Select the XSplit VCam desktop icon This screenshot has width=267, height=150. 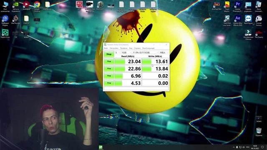click(5, 33)
